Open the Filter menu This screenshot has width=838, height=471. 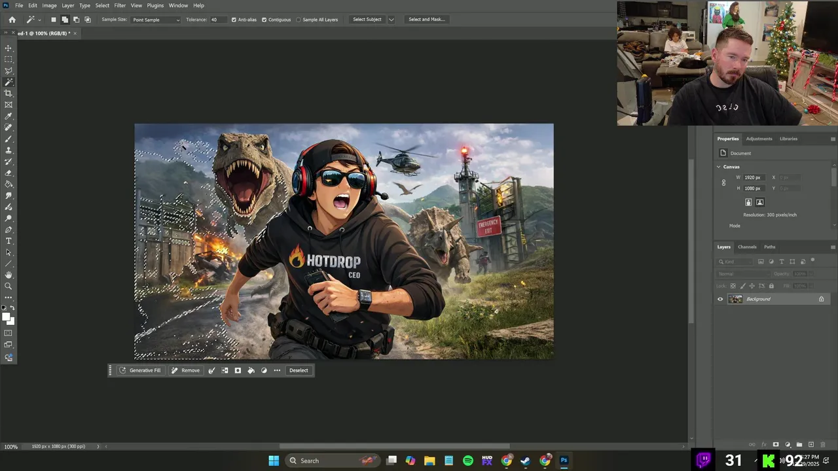120,5
